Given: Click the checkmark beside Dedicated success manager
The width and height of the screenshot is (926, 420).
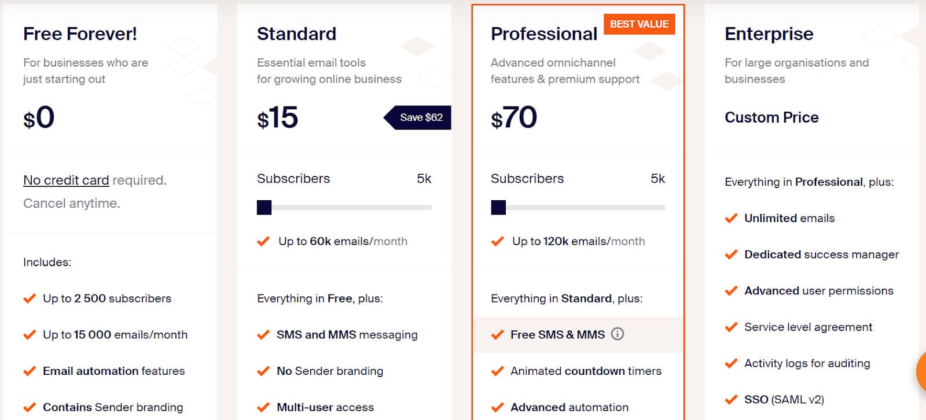Looking at the screenshot, I should tap(731, 255).
